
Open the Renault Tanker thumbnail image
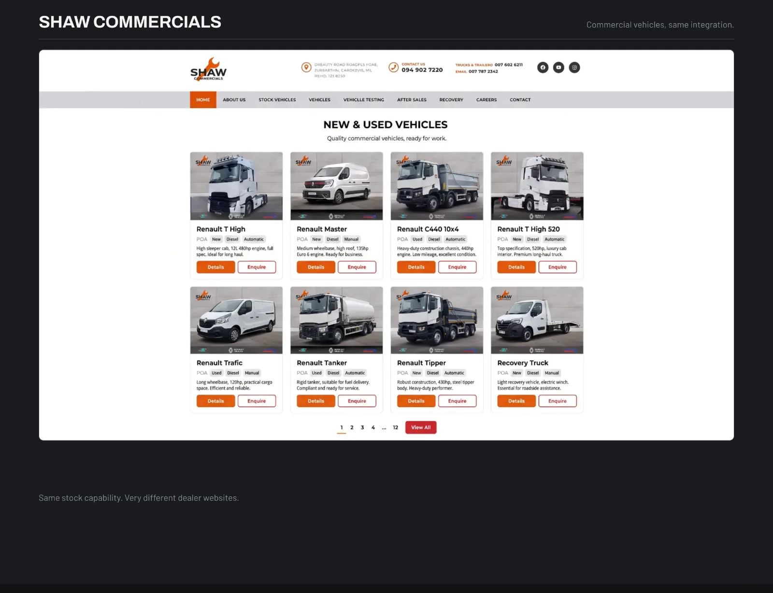tap(337, 320)
